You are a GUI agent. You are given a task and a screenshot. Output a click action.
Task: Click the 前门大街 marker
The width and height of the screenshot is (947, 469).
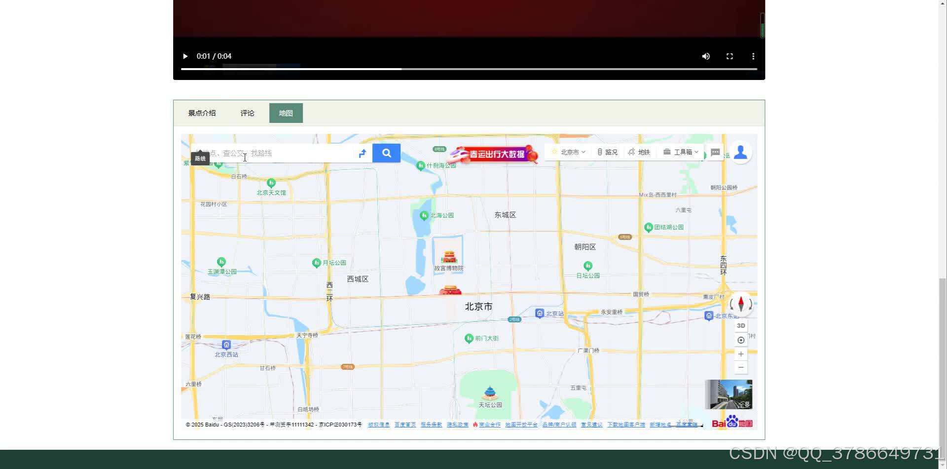pos(469,338)
